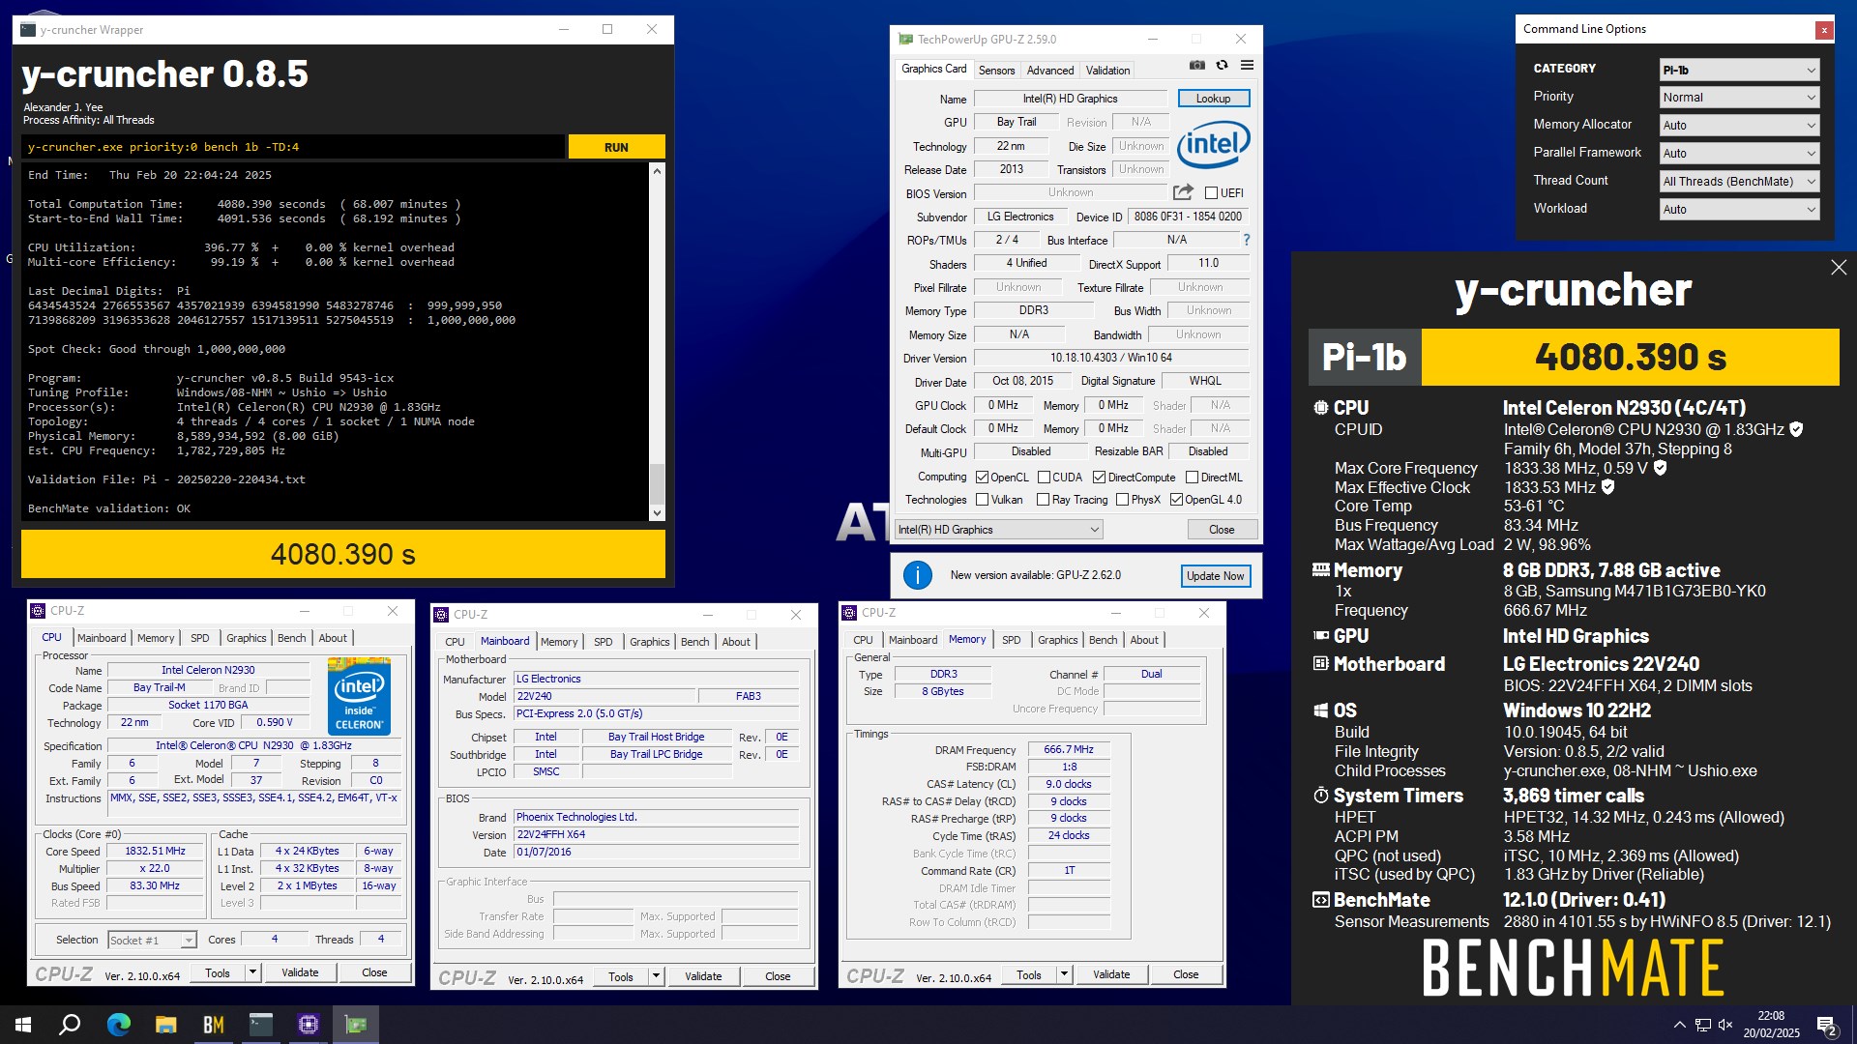Image resolution: width=1857 pixels, height=1044 pixels.
Task: Open SPD tab in CPU-Z CPU window
Action: pyautogui.click(x=200, y=638)
